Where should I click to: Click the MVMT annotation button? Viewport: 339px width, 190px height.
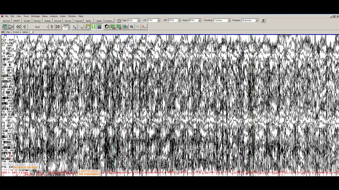16,21
